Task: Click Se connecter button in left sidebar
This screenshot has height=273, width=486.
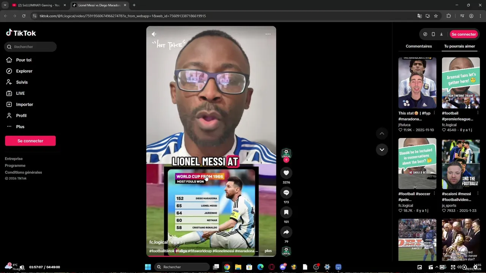Action: coord(30,141)
